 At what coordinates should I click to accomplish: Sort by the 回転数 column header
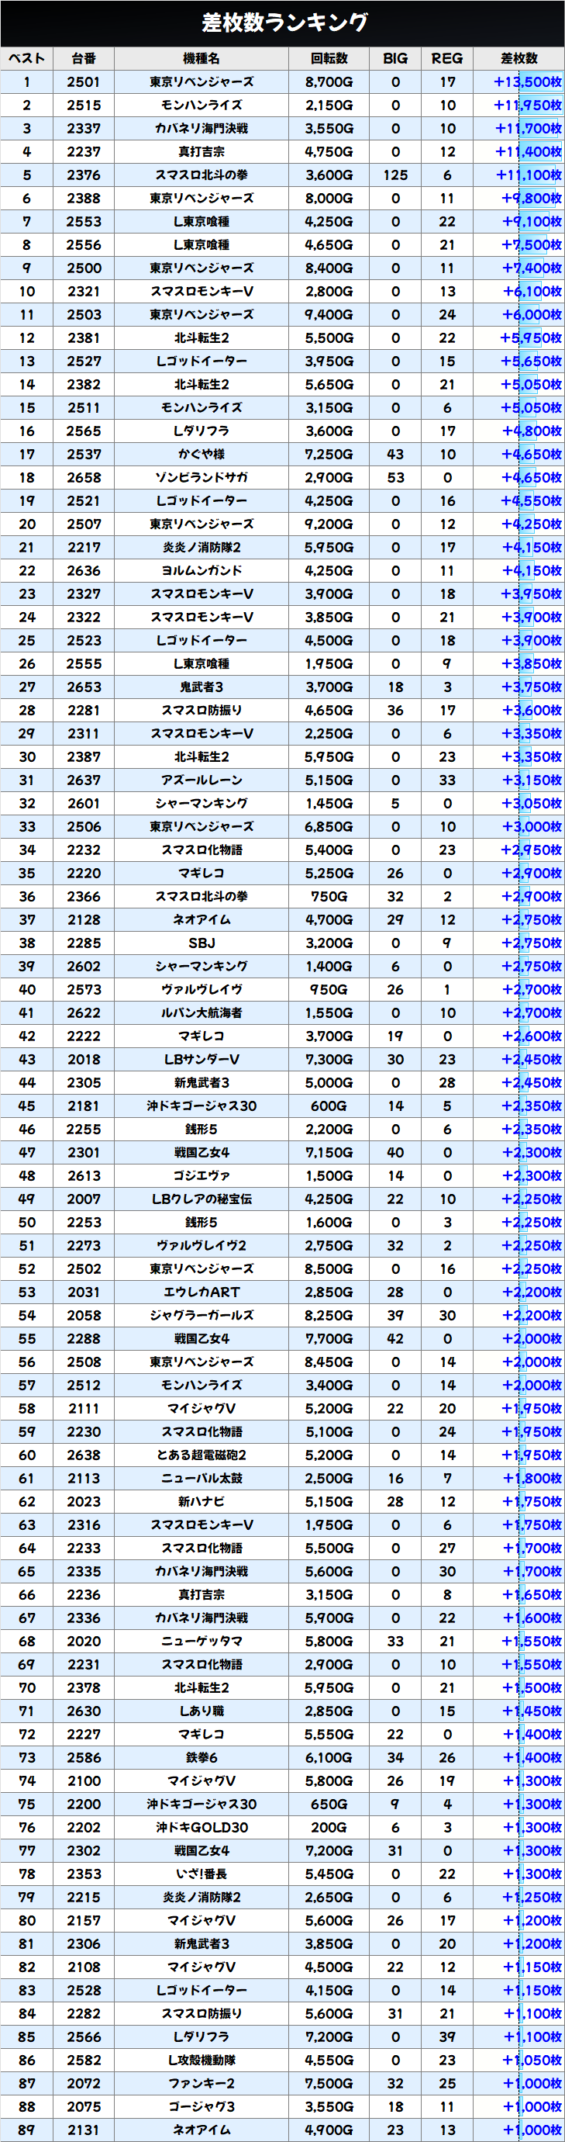click(x=329, y=58)
